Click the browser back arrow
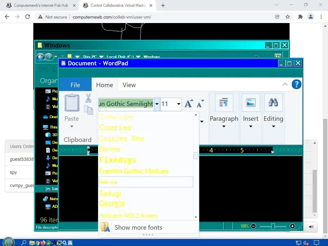 (7, 17)
